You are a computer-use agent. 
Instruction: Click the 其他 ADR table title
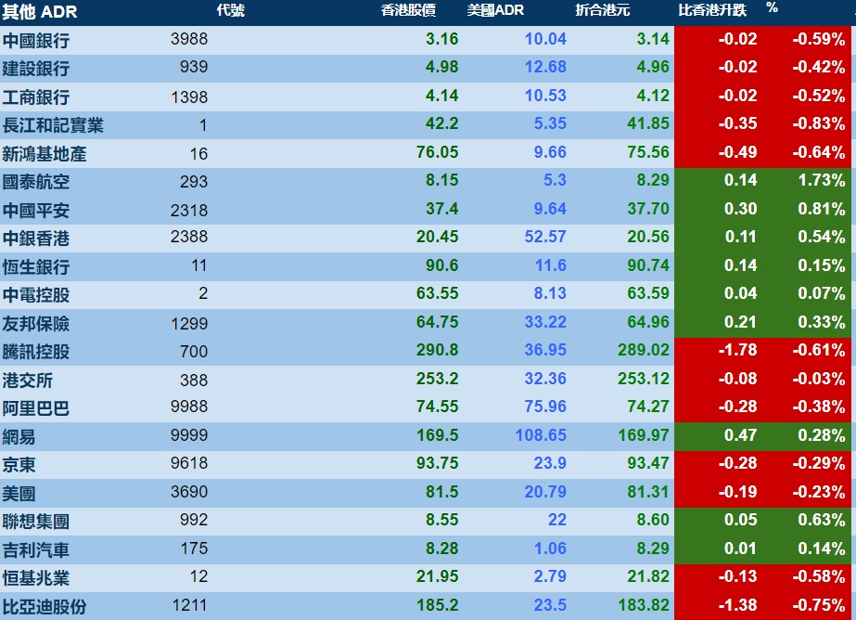[x=39, y=11]
